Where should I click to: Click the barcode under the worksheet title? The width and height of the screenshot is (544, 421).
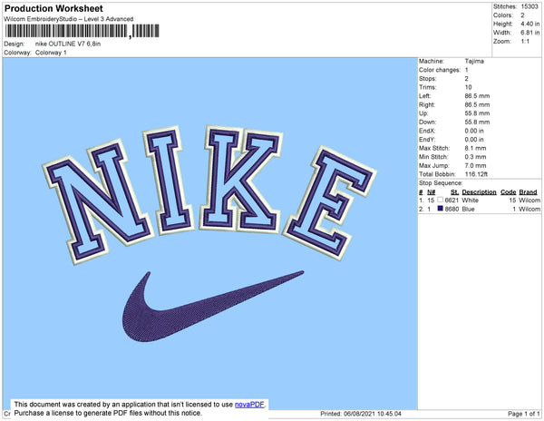tap(83, 31)
